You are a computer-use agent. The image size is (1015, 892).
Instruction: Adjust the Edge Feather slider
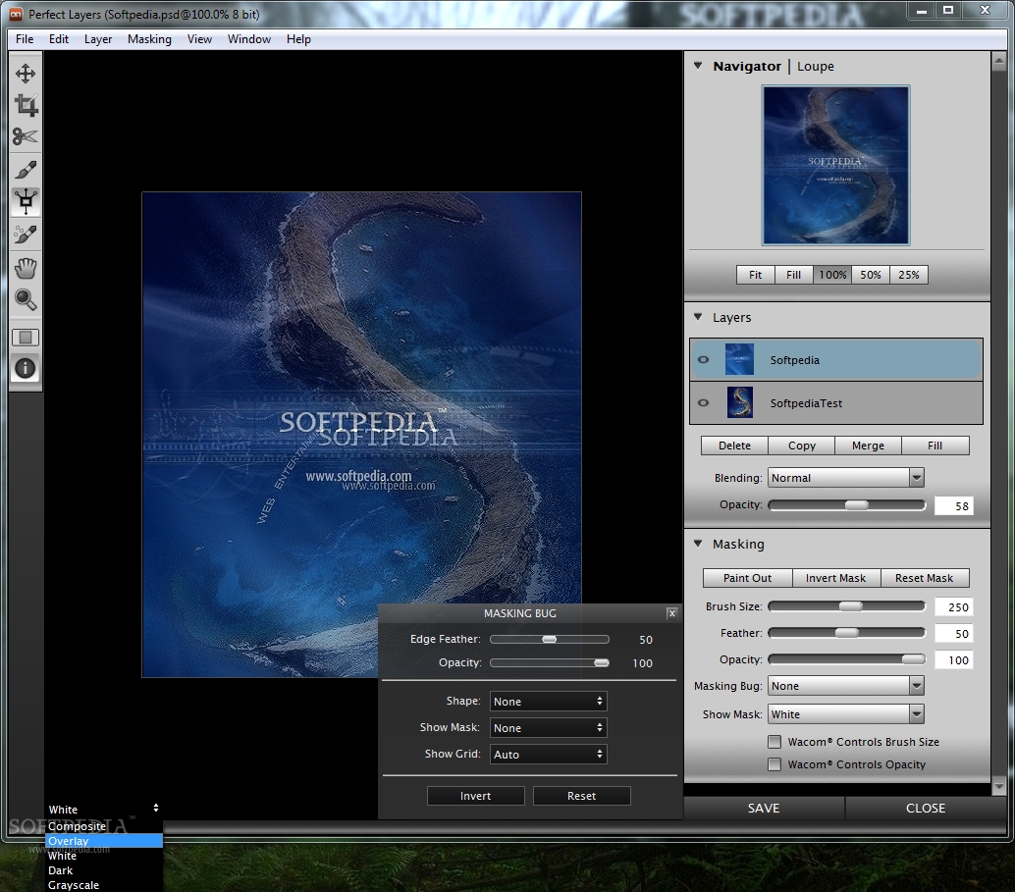[550, 639]
